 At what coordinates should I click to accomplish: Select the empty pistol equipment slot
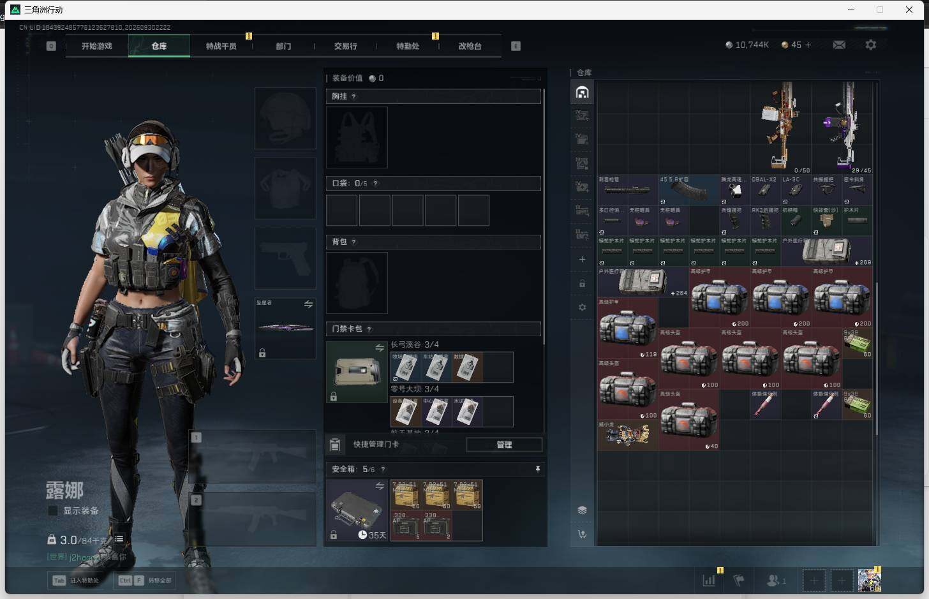(285, 258)
